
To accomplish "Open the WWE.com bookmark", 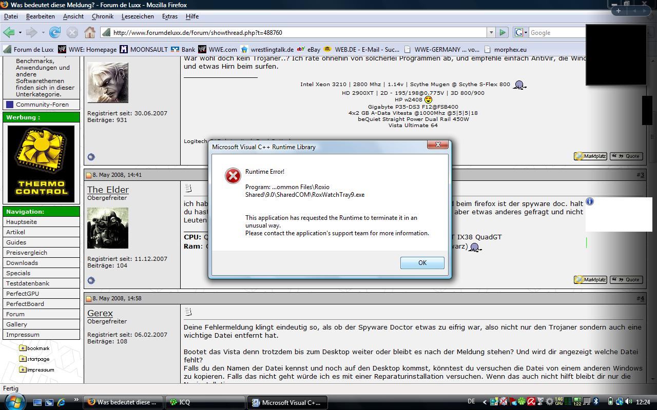I will [x=218, y=50].
